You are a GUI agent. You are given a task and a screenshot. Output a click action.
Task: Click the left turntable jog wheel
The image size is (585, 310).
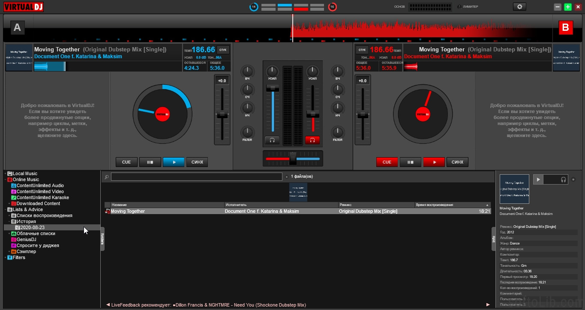click(162, 114)
